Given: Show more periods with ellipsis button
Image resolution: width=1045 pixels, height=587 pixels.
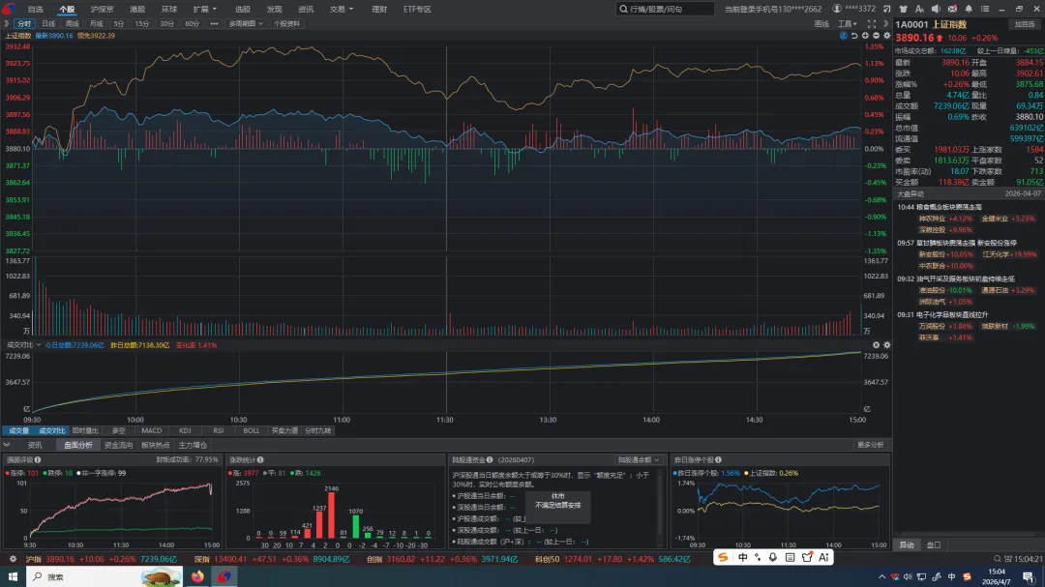Looking at the screenshot, I should point(214,23).
